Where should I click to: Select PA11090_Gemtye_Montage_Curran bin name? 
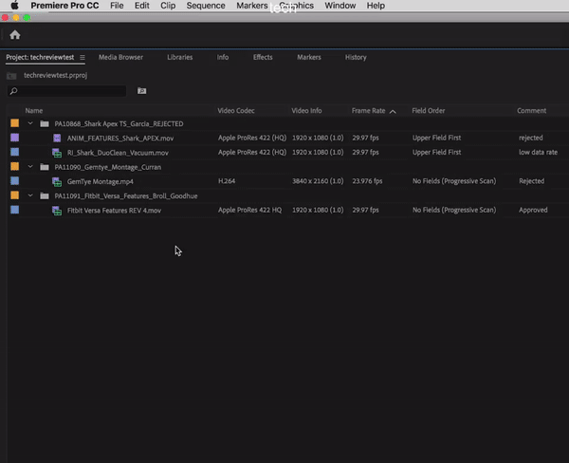click(108, 167)
